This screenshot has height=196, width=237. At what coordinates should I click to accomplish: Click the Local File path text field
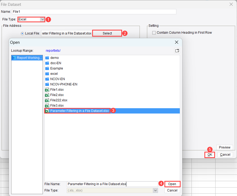(67, 33)
